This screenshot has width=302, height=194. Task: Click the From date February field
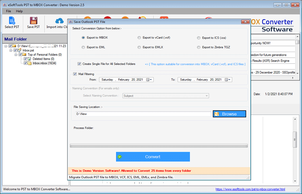(124, 80)
